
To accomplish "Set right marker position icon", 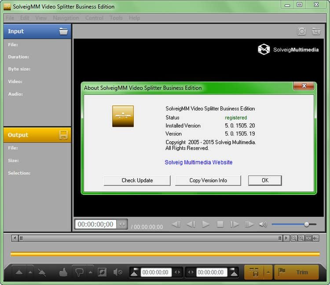I will coord(234,272).
